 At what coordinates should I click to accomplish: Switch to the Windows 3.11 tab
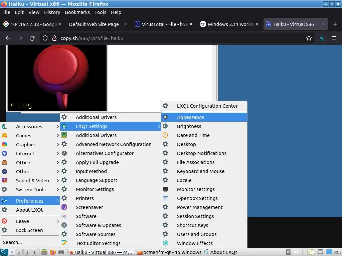point(230,24)
